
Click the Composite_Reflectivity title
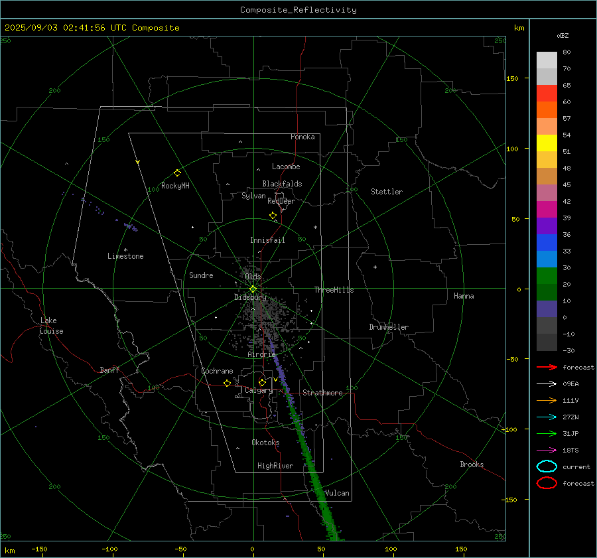[298, 10]
